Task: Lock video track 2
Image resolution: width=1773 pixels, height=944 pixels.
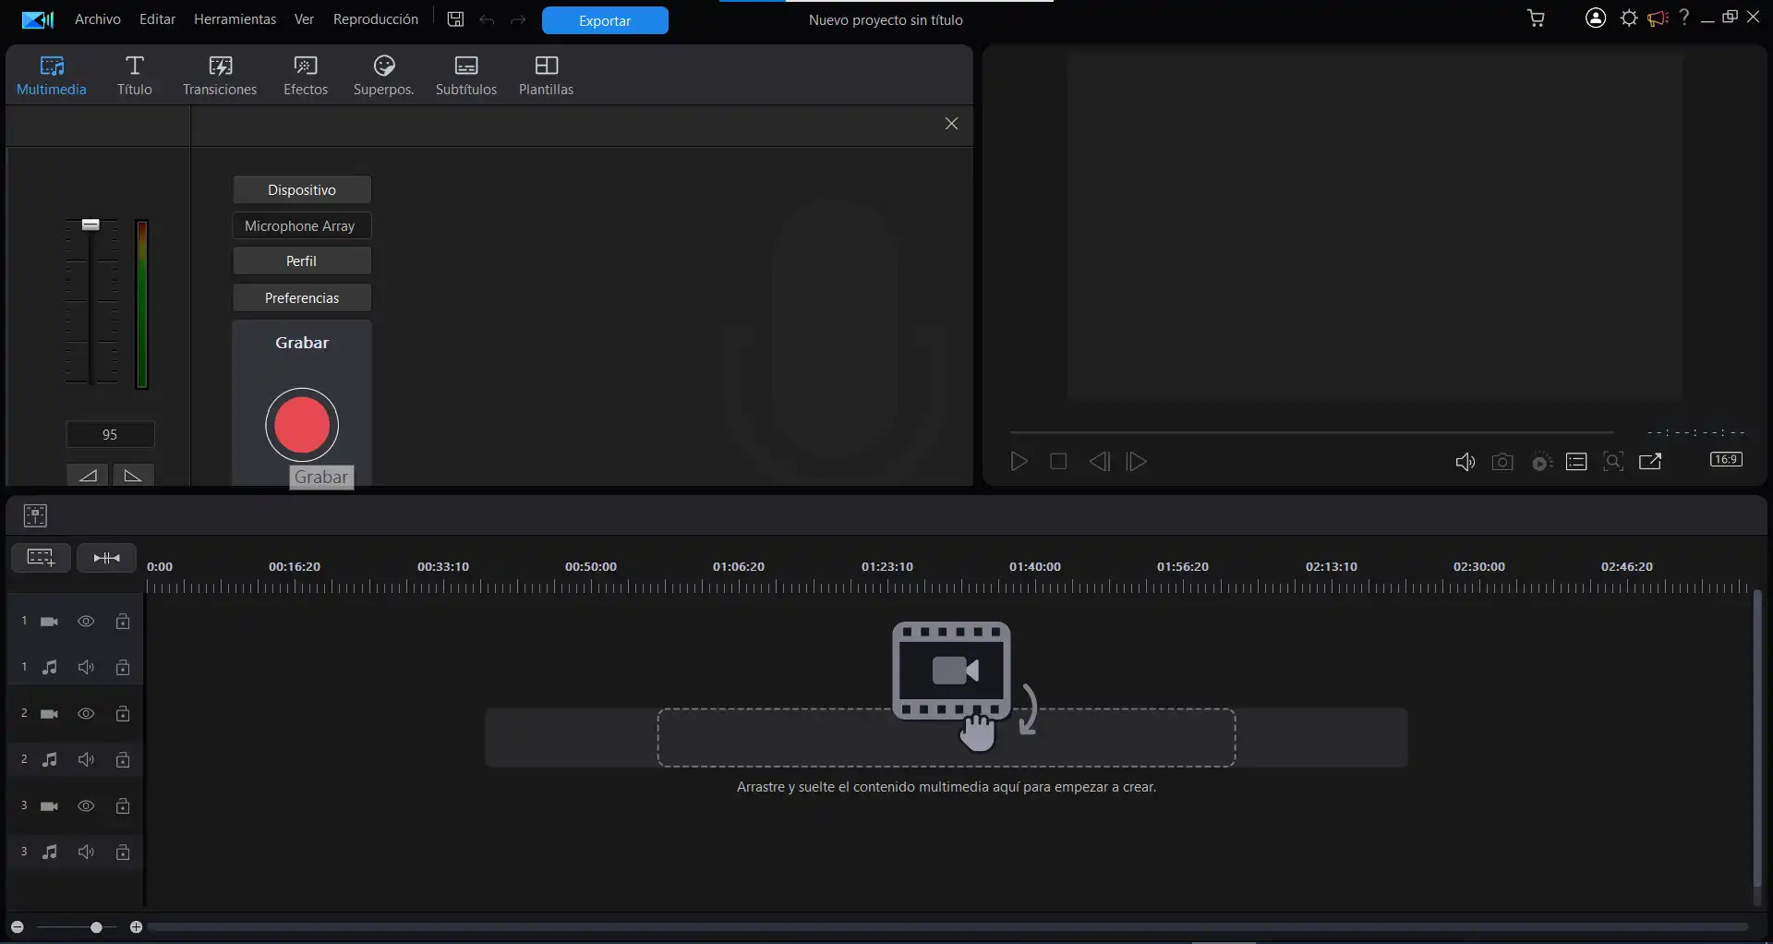Action: (123, 714)
